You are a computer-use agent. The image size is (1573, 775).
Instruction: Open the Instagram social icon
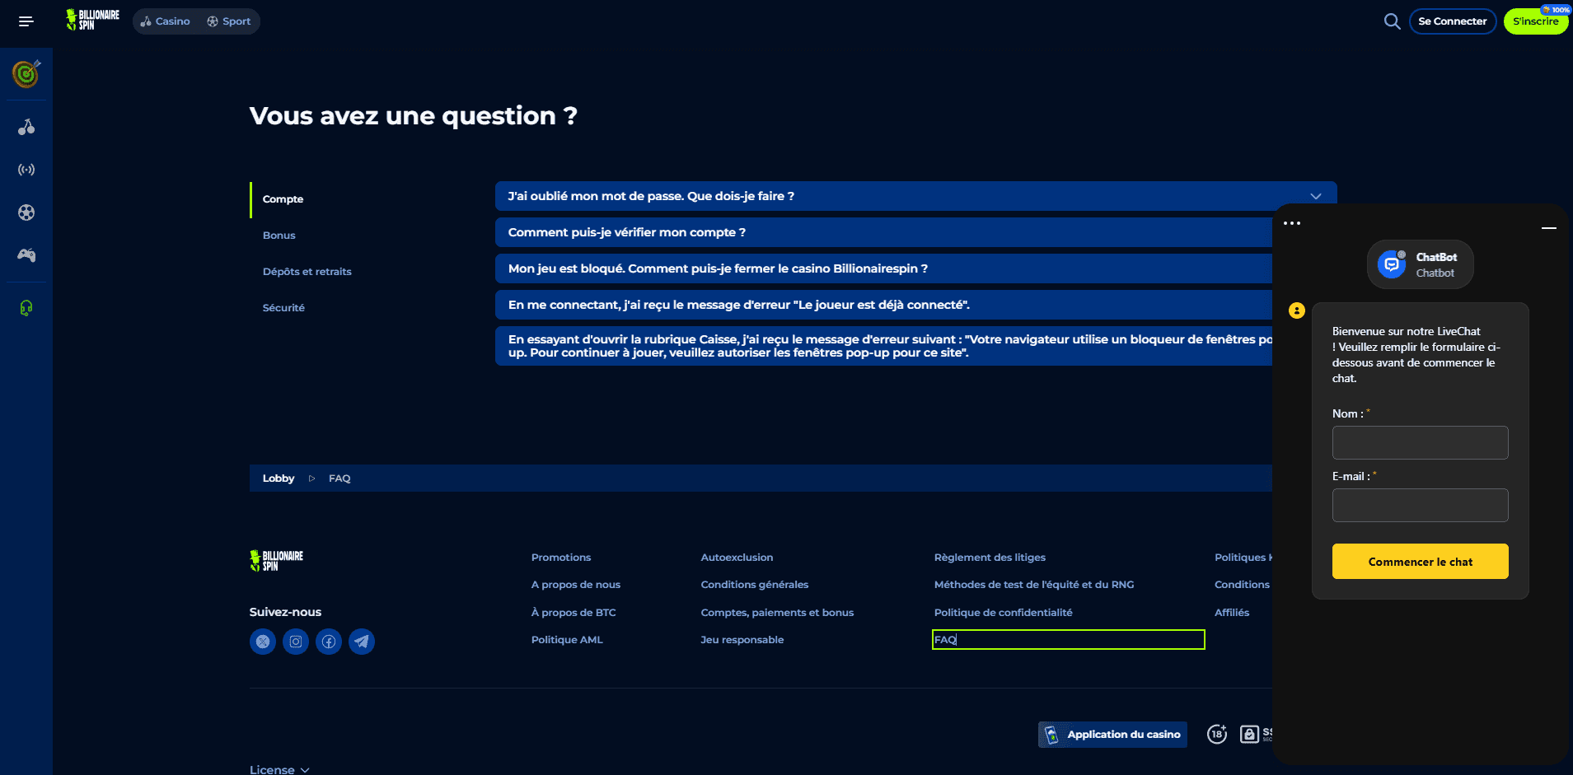[x=296, y=642]
